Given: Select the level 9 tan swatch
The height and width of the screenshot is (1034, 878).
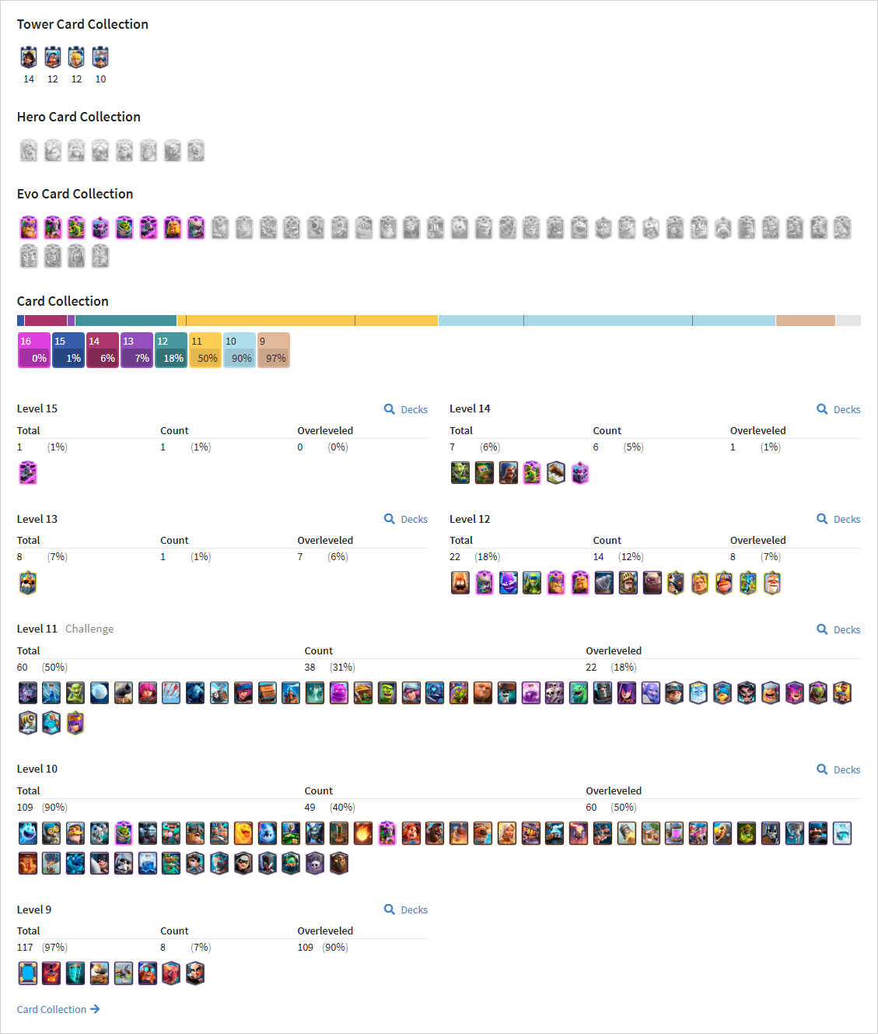Looking at the screenshot, I should click(x=274, y=350).
